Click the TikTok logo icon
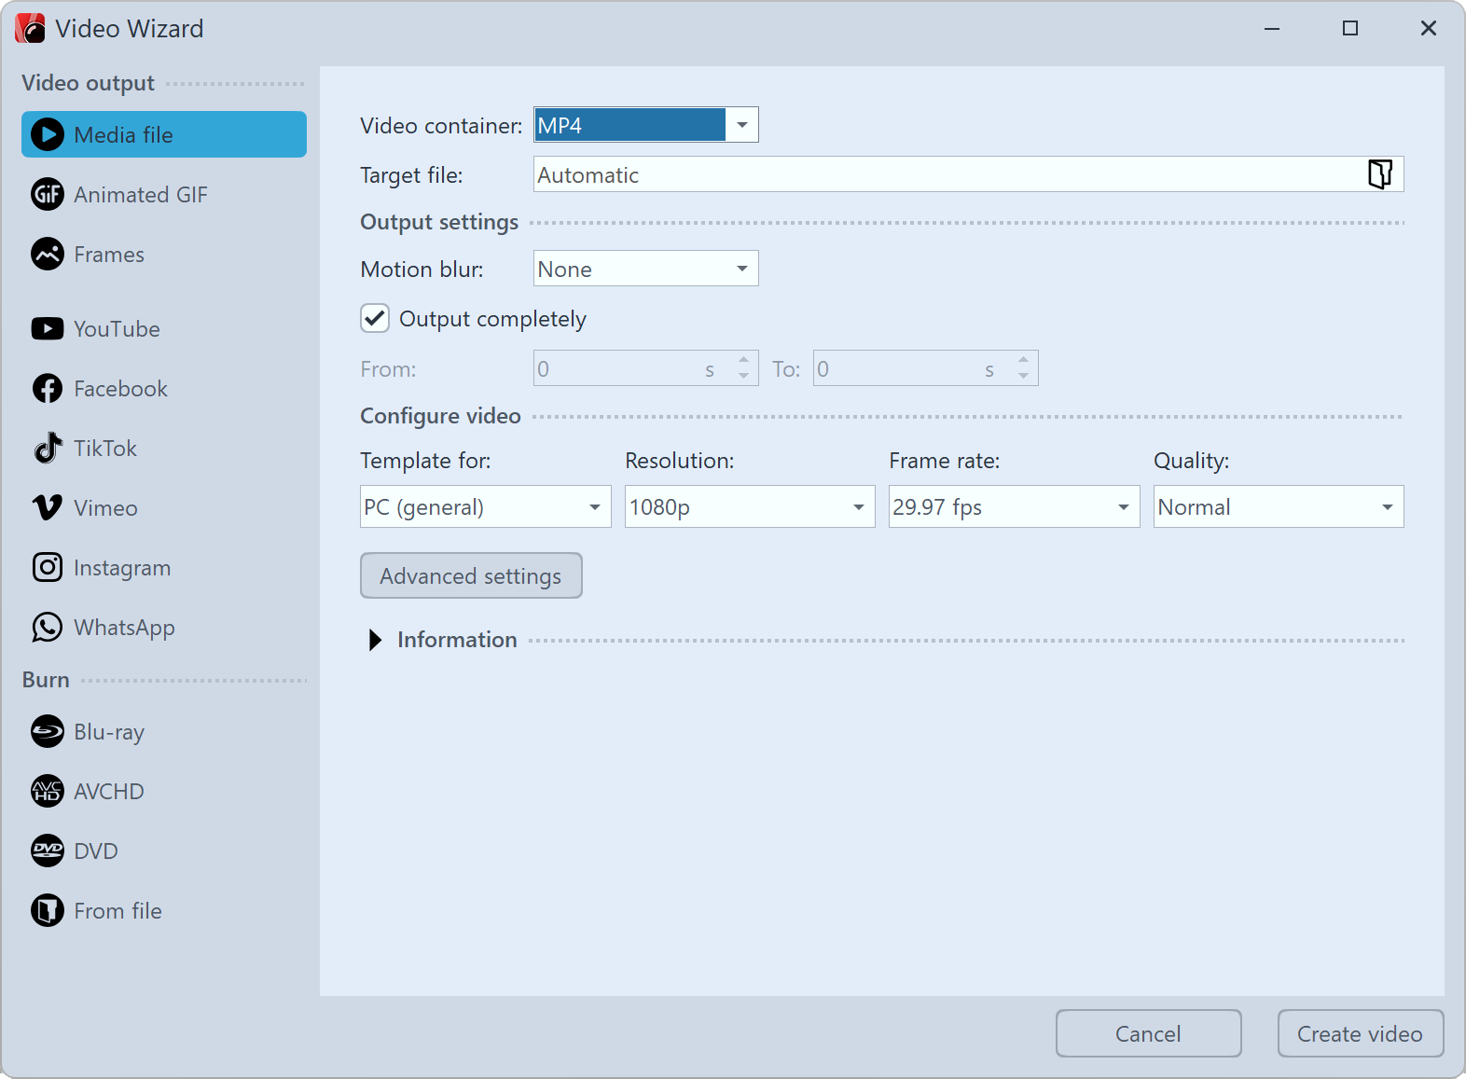This screenshot has height=1079, width=1466. (x=48, y=448)
